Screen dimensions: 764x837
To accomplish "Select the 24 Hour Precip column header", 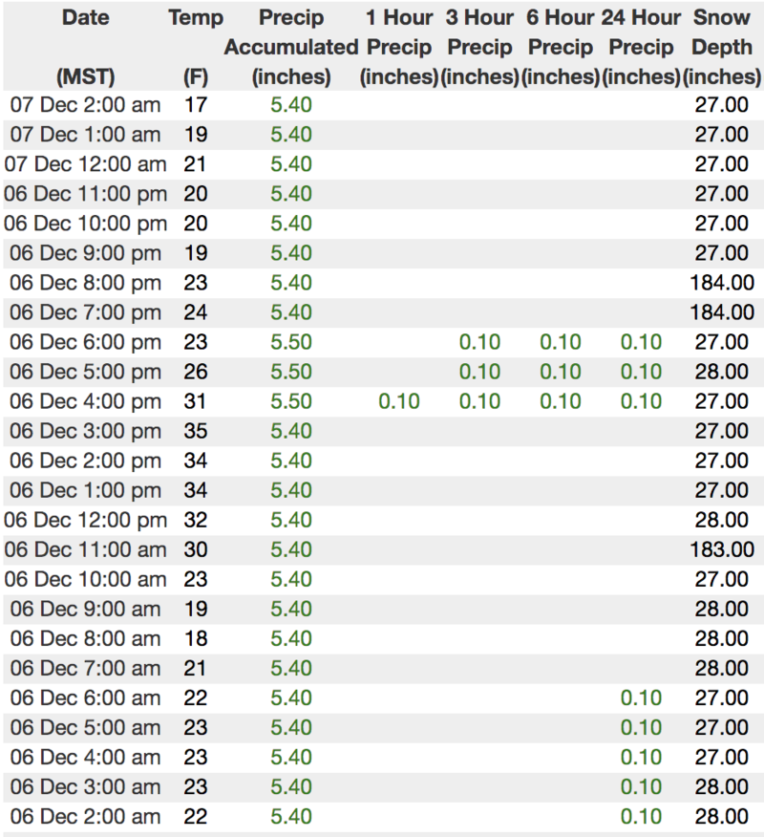I will coord(641,46).
